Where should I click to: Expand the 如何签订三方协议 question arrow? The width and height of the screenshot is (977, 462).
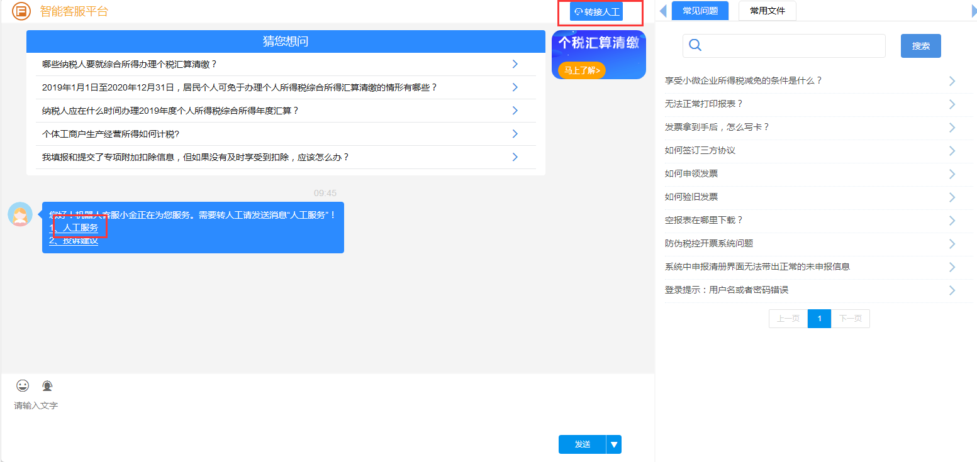click(952, 151)
